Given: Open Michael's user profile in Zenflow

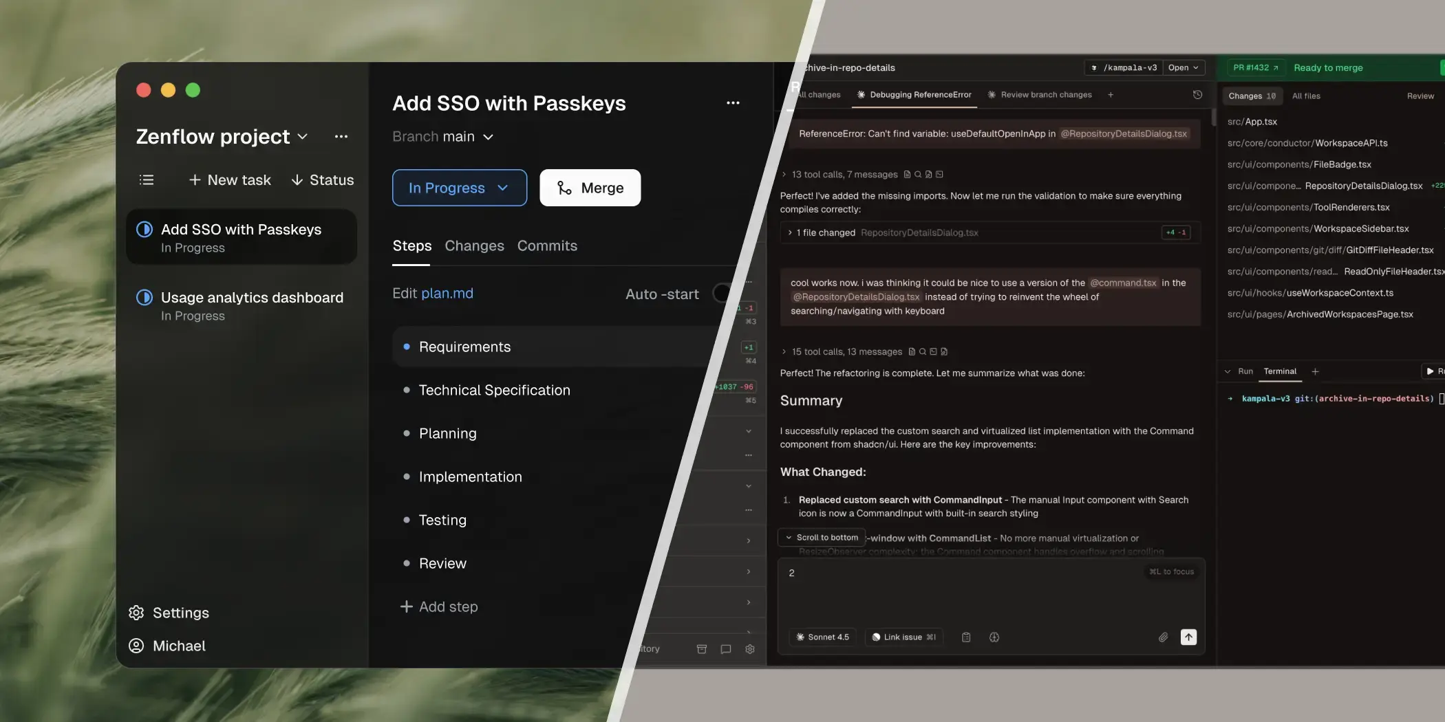Looking at the screenshot, I should 167,646.
